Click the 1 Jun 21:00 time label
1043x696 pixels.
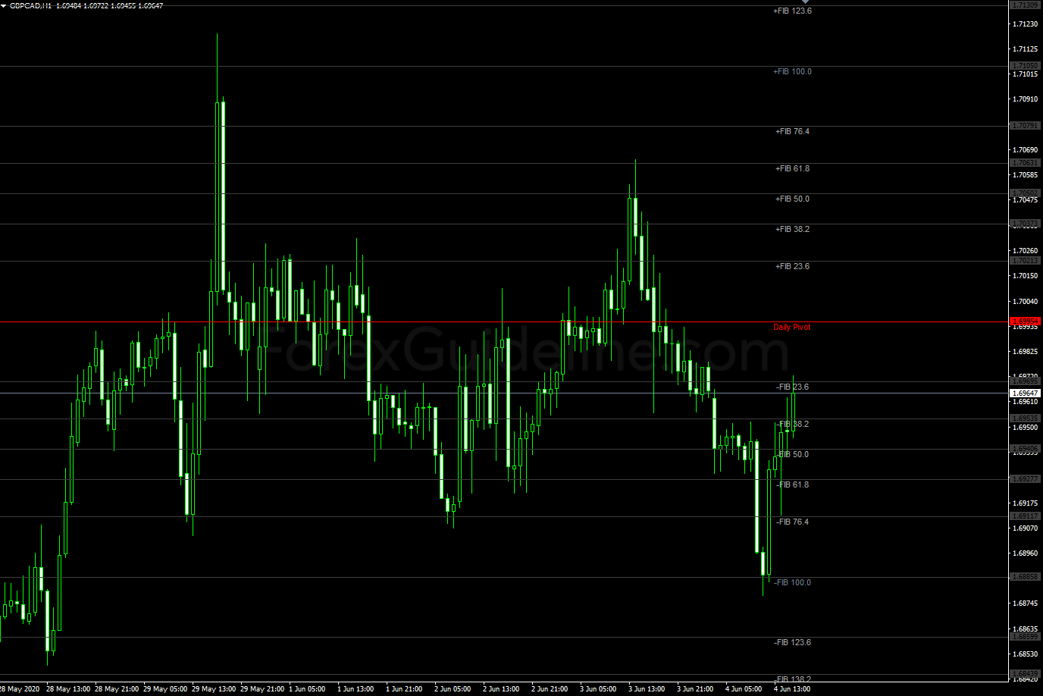[x=404, y=689]
